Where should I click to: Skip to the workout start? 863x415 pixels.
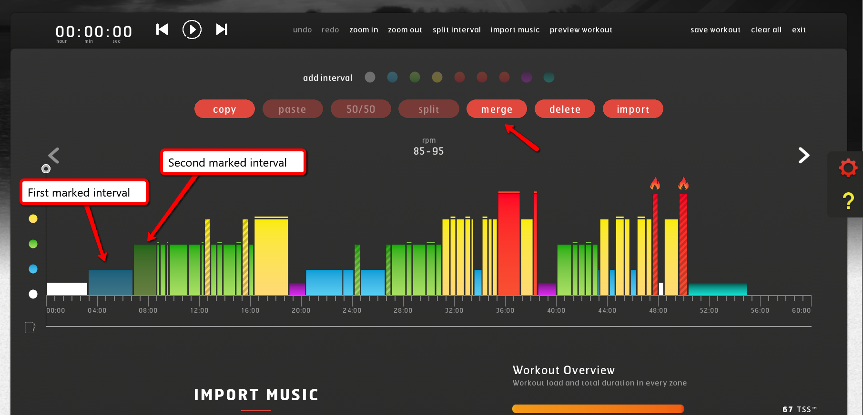coord(162,30)
